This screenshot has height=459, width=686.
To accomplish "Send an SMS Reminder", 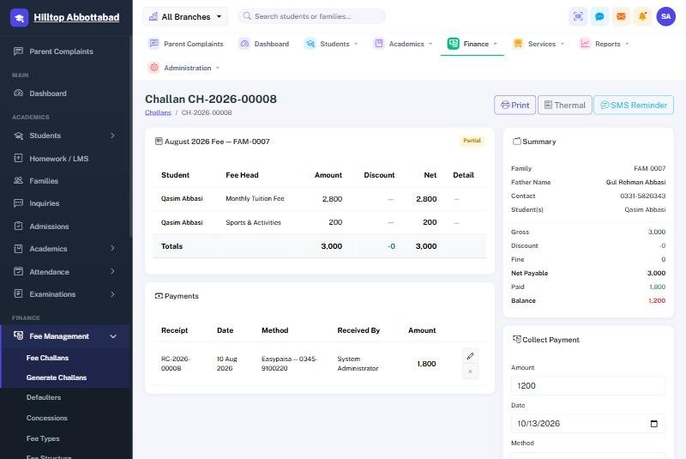I will (634, 105).
